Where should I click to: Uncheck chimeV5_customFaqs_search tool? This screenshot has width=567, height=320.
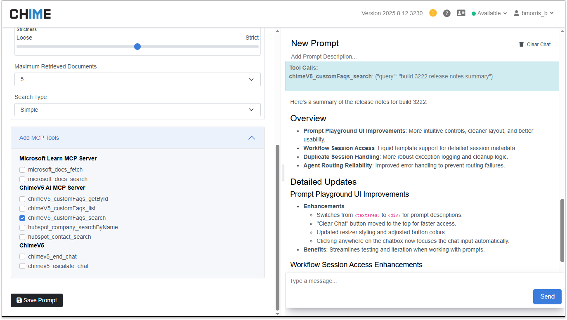(x=22, y=218)
